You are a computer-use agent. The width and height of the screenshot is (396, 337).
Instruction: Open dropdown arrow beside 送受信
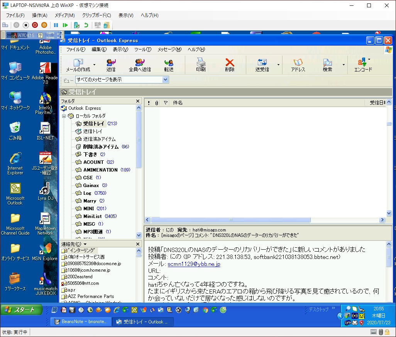point(278,65)
